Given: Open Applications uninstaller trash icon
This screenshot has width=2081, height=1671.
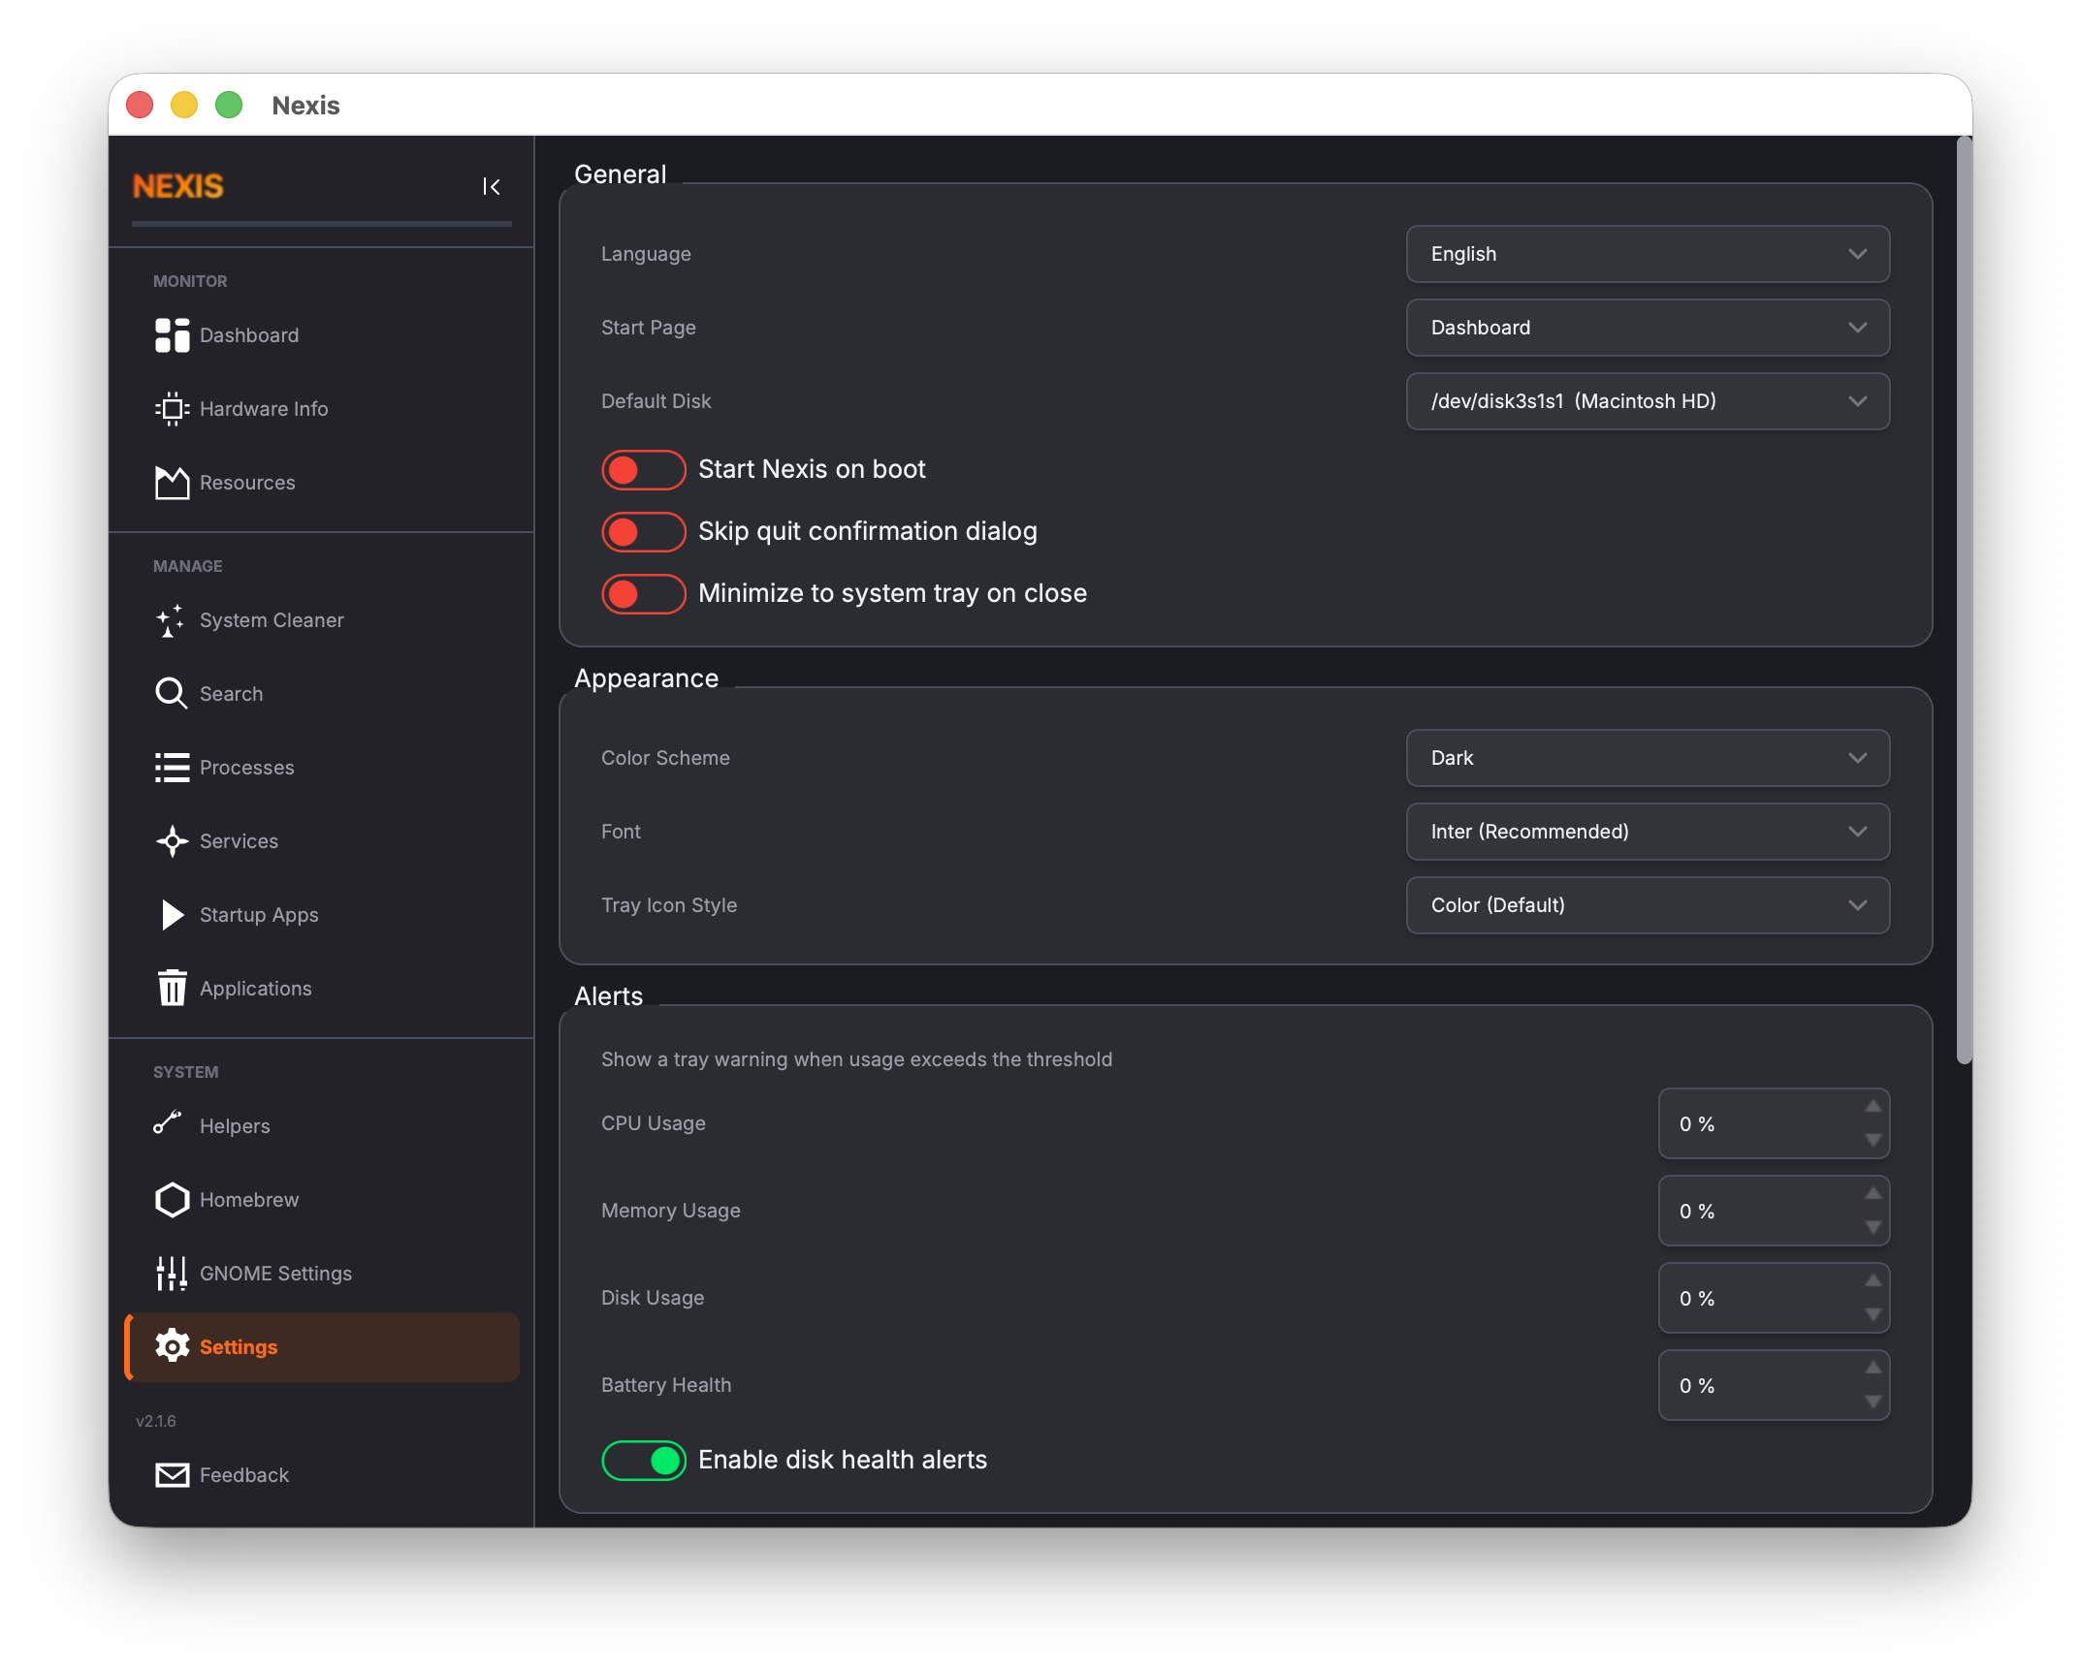Looking at the screenshot, I should click(171, 988).
